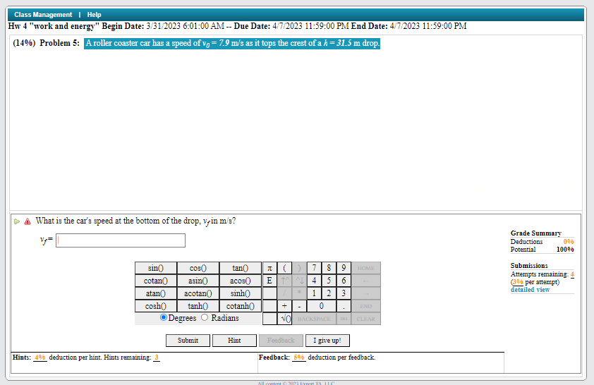Click the right arrow cursor key
The height and width of the screenshot is (385, 594).
pos(366,293)
